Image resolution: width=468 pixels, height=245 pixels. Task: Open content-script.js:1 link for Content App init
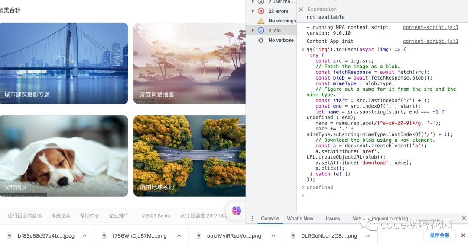coord(430,41)
